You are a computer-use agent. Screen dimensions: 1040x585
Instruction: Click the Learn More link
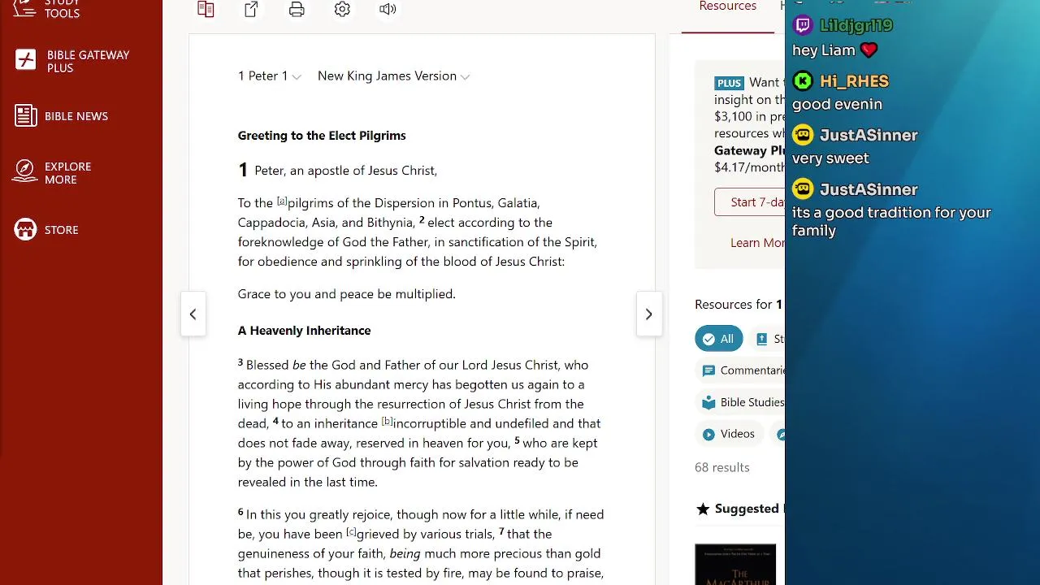click(757, 242)
